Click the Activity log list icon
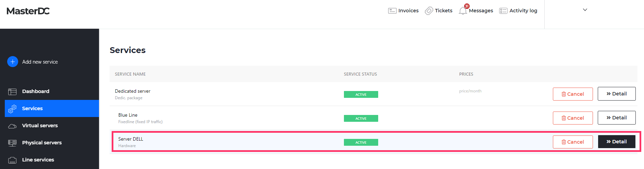 [503, 11]
